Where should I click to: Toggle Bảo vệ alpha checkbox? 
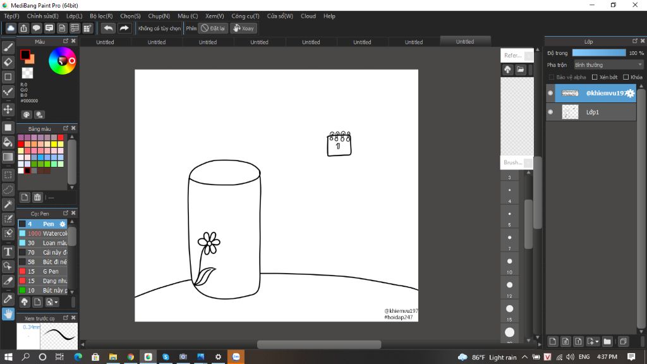pos(551,77)
